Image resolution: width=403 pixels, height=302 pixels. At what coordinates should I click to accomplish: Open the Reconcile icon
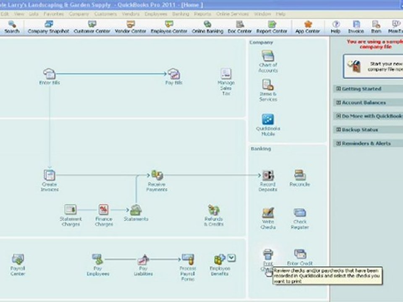coord(300,178)
